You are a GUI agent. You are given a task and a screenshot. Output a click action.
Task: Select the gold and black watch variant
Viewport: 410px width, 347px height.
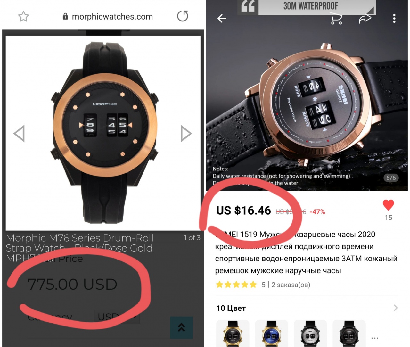coord(233,333)
